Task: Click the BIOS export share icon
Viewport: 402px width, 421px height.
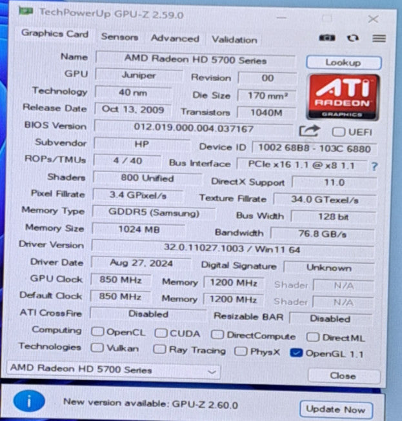Action: [x=309, y=132]
